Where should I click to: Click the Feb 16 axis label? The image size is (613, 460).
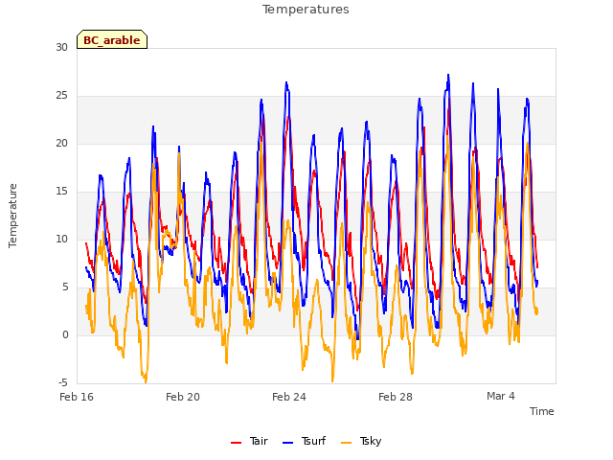pos(77,397)
